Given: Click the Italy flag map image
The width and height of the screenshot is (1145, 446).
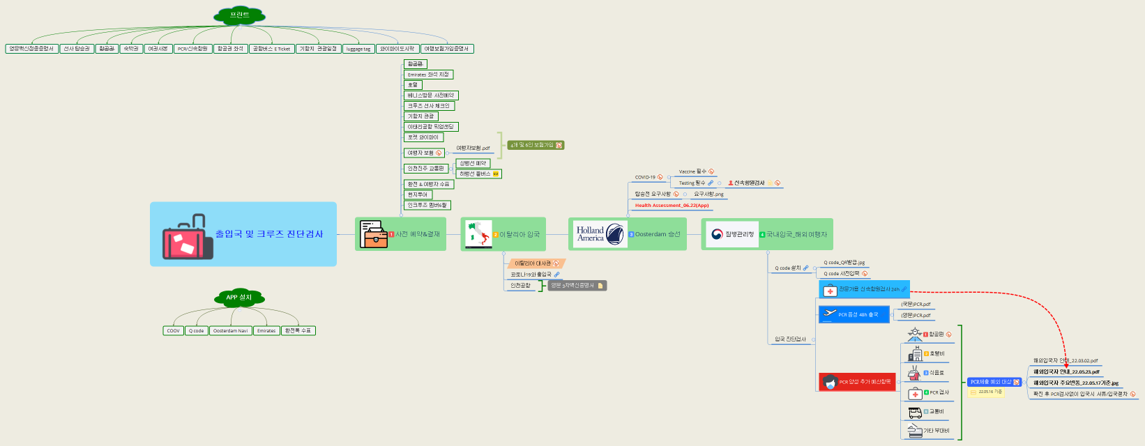Looking at the screenshot, I should (479, 234).
